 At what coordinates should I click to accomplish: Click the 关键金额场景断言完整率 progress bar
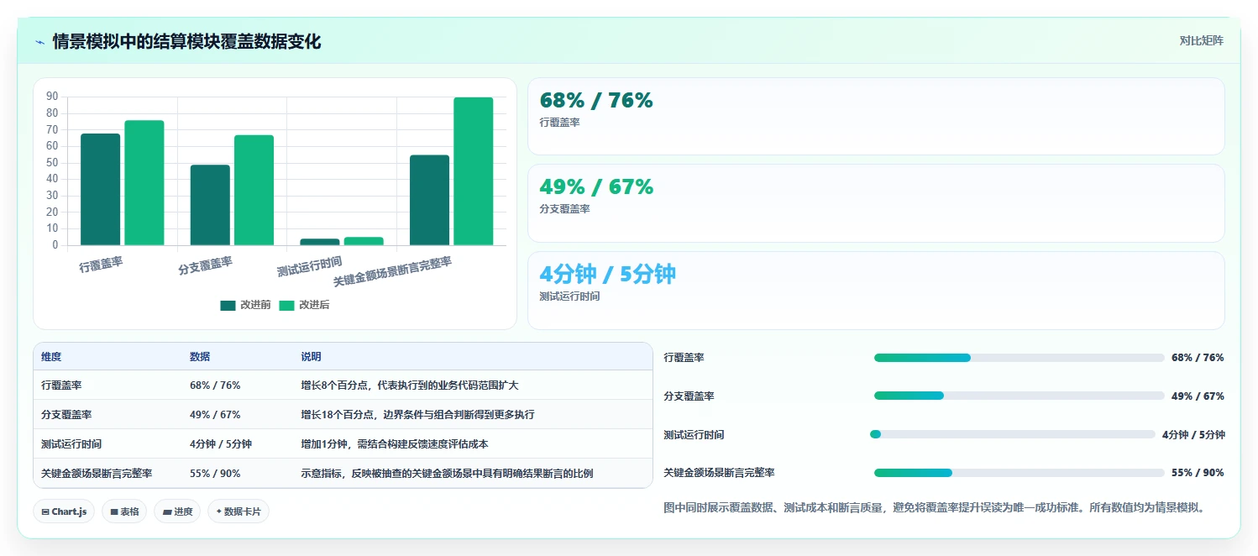[1020, 473]
